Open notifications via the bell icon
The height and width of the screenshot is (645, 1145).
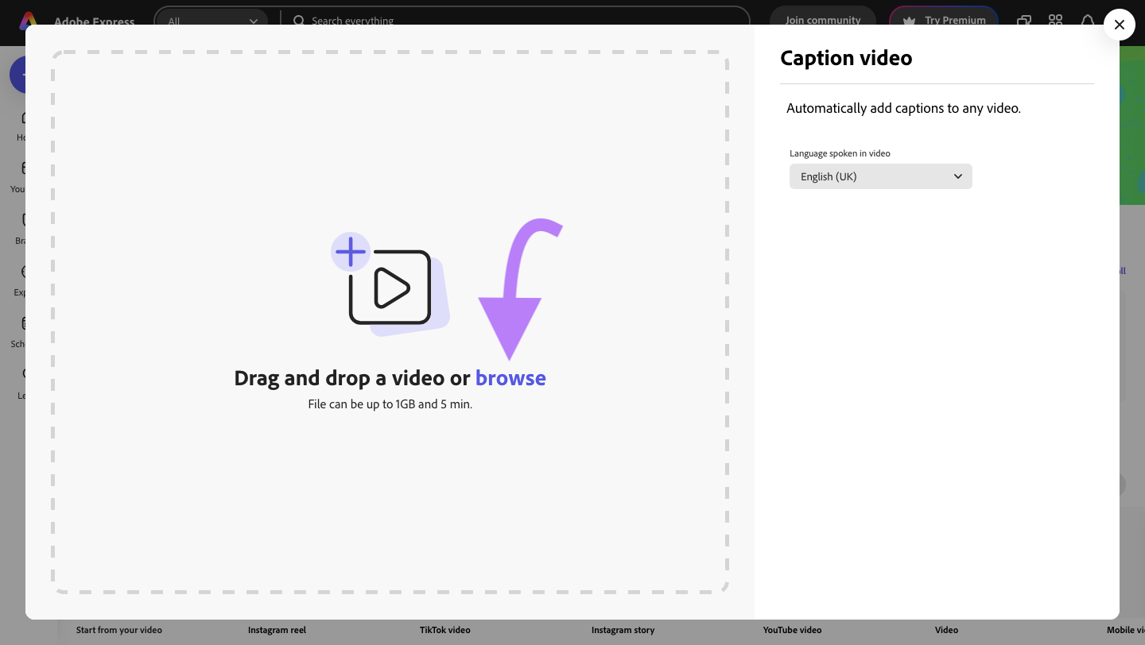pyautogui.click(x=1088, y=21)
